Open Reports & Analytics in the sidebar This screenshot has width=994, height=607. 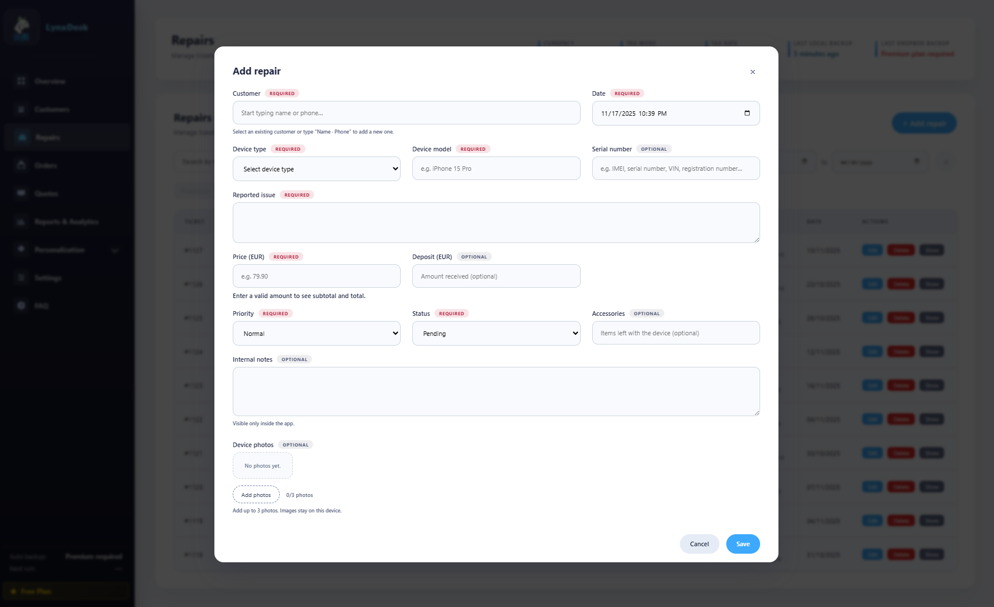click(66, 222)
